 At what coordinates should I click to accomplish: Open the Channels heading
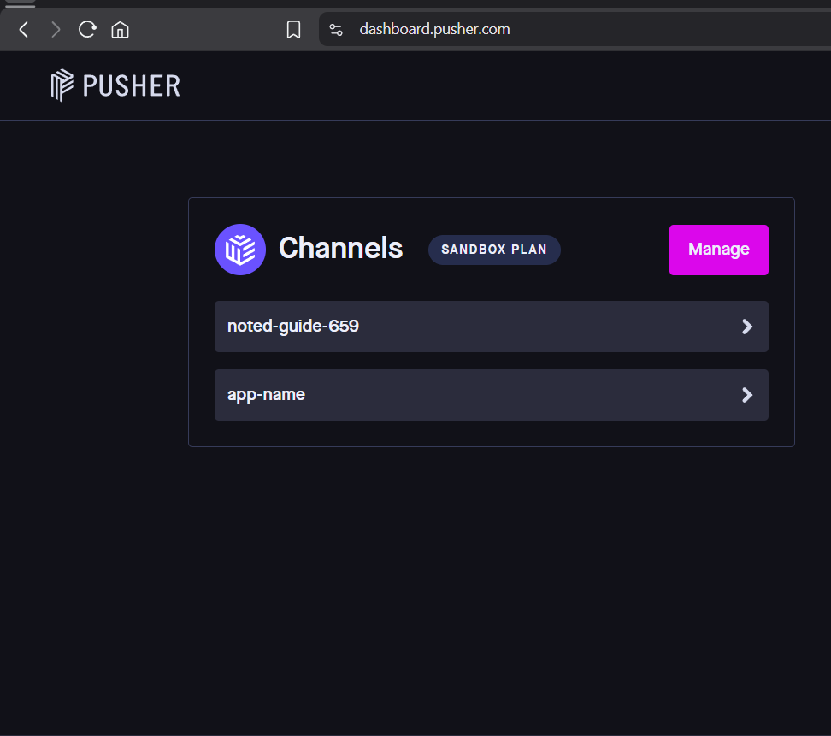click(341, 248)
